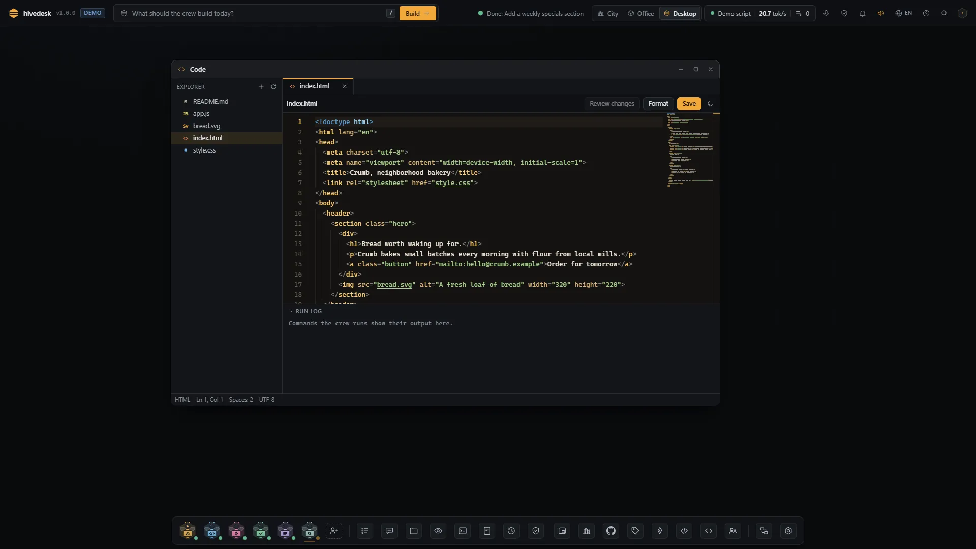This screenshot has height=549, width=976.
Task: Open the hexagon settings icon in the dock
Action: 788,531
